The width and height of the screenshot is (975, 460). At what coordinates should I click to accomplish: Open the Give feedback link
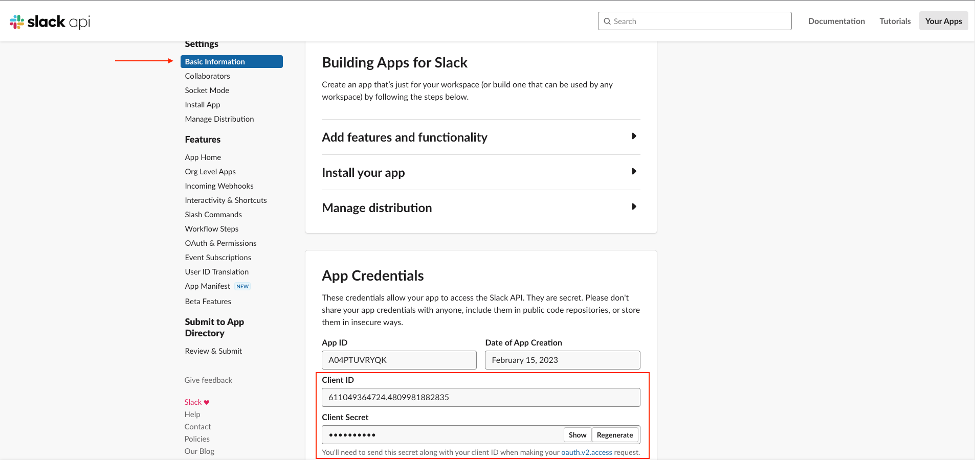(208, 380)
